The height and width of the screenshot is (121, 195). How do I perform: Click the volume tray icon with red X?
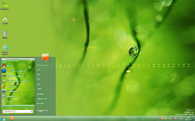[182, 118]
